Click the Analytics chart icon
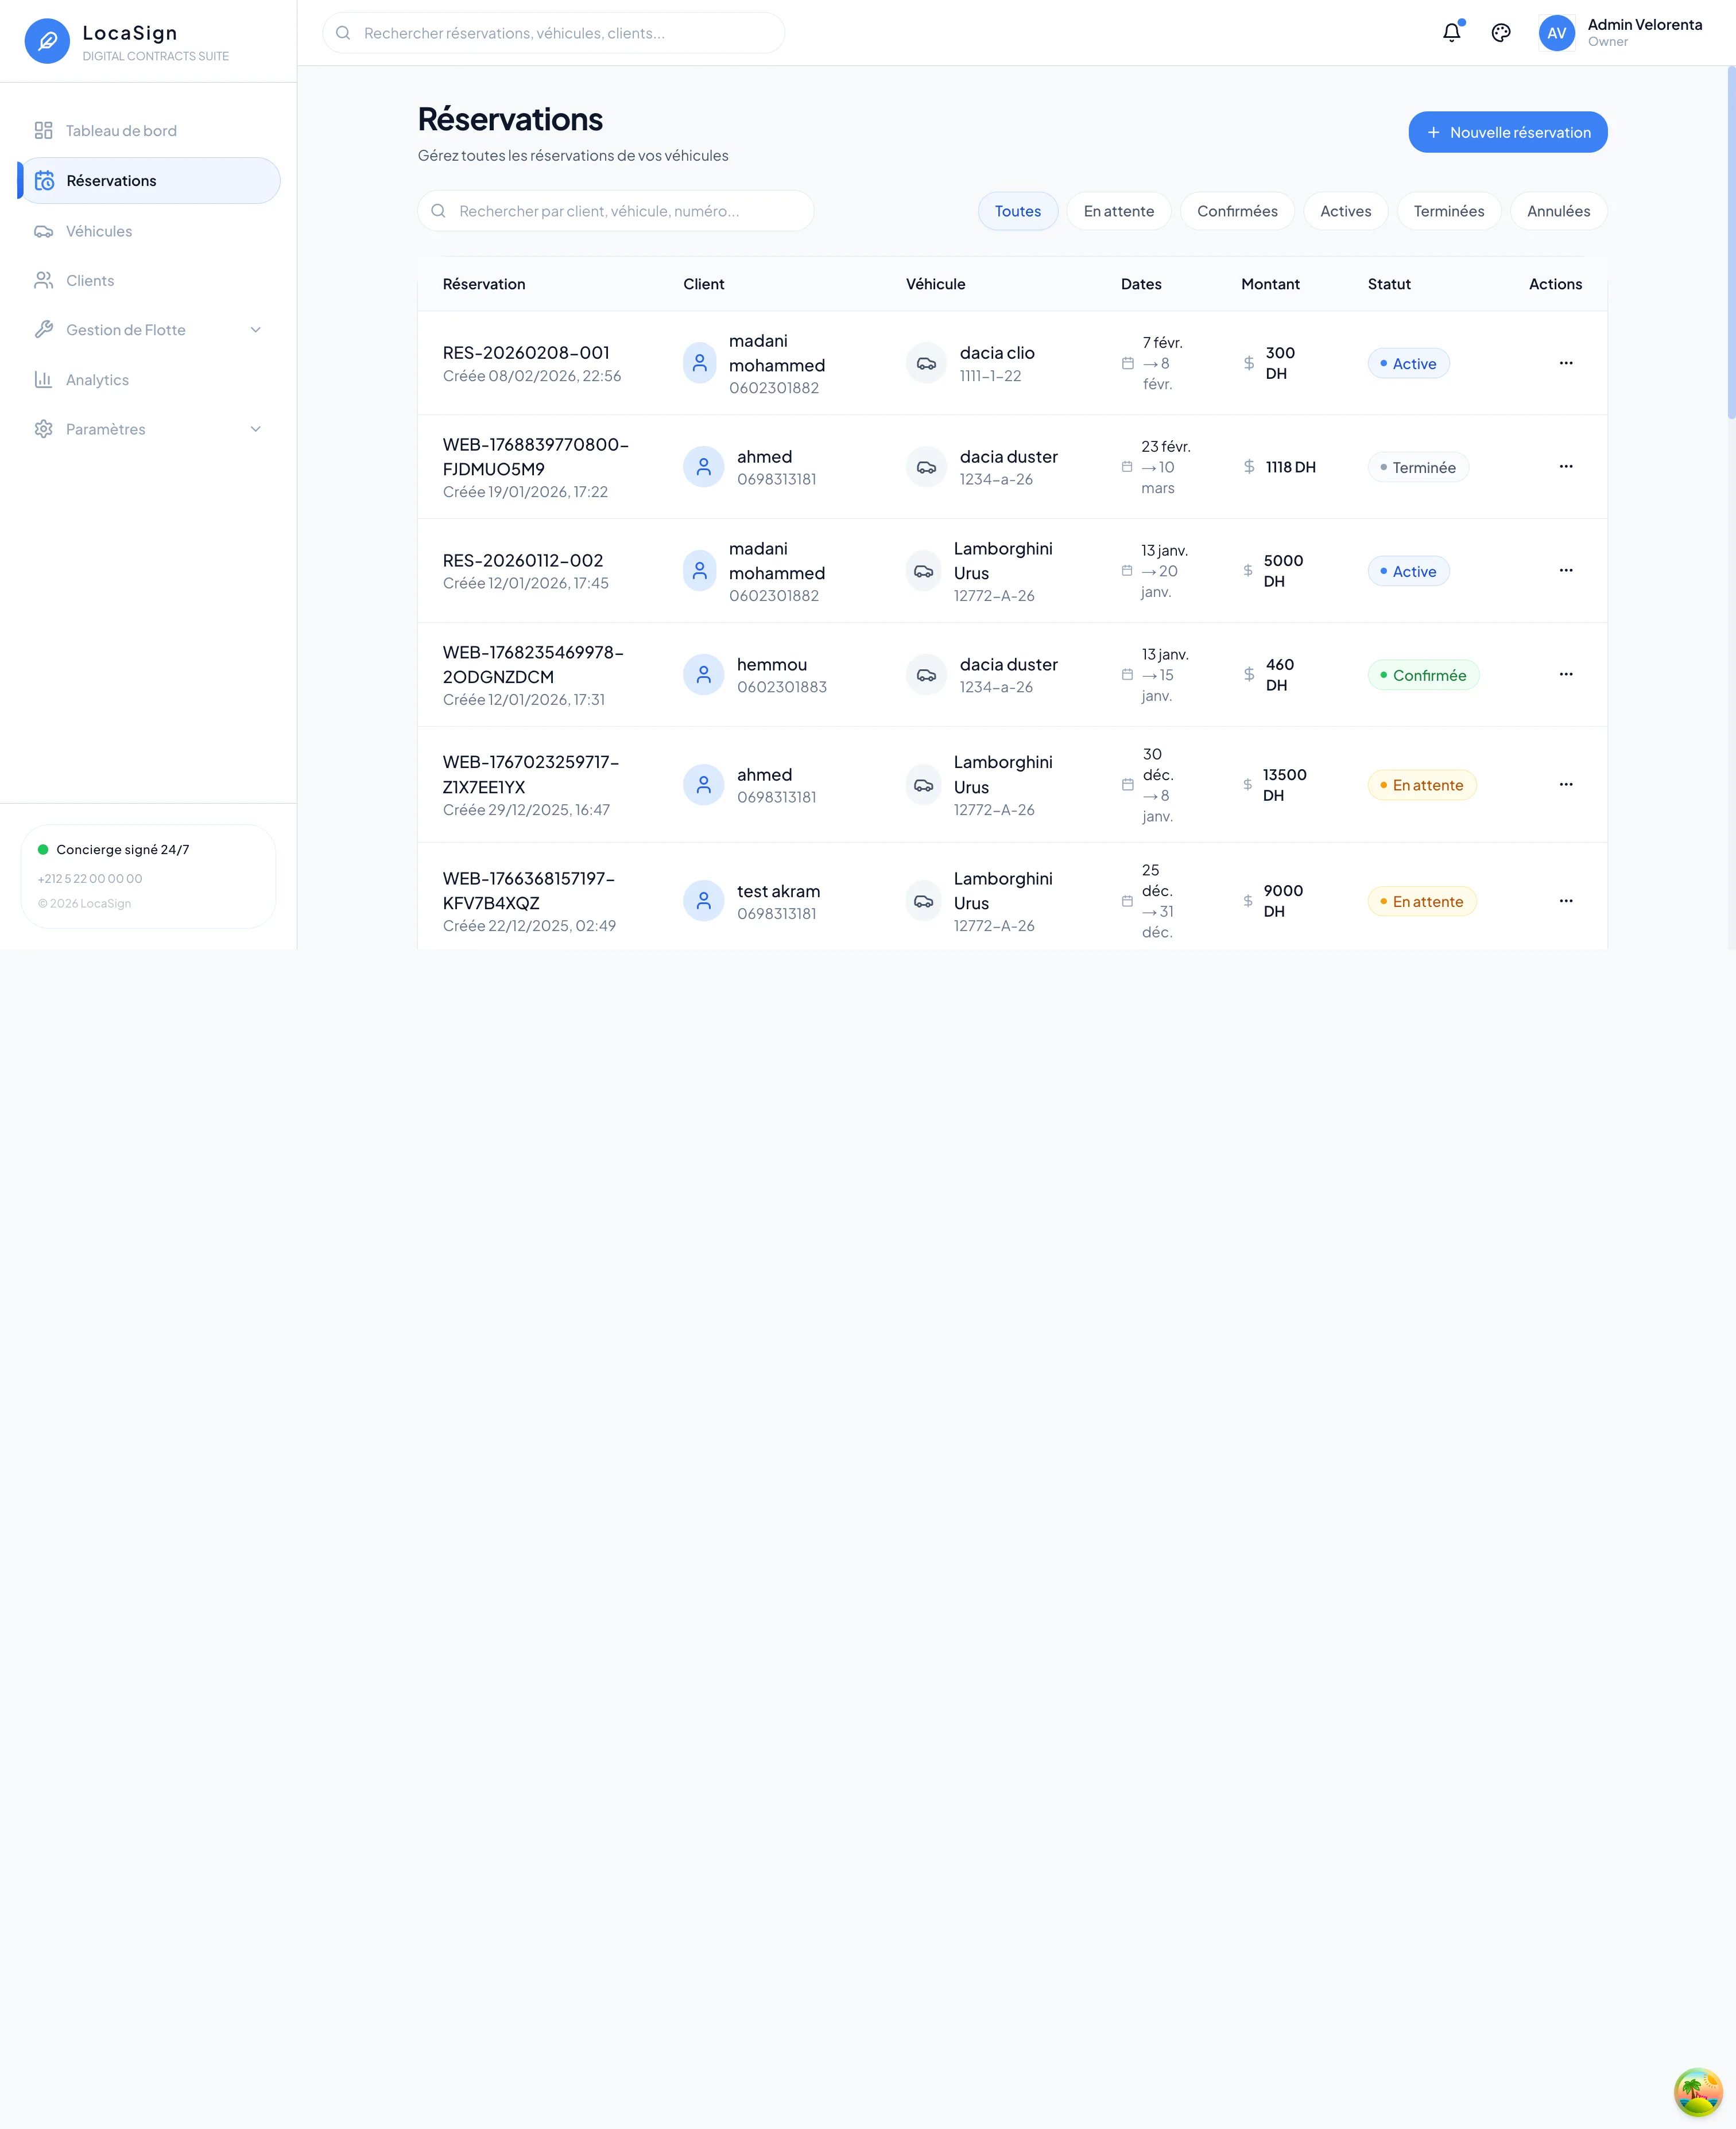1736x2129 pixels. pos(44,380)
